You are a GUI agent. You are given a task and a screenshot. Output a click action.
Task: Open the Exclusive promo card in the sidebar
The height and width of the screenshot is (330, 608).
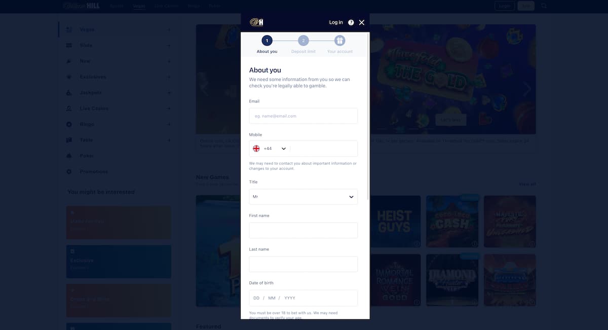(119, 262)
